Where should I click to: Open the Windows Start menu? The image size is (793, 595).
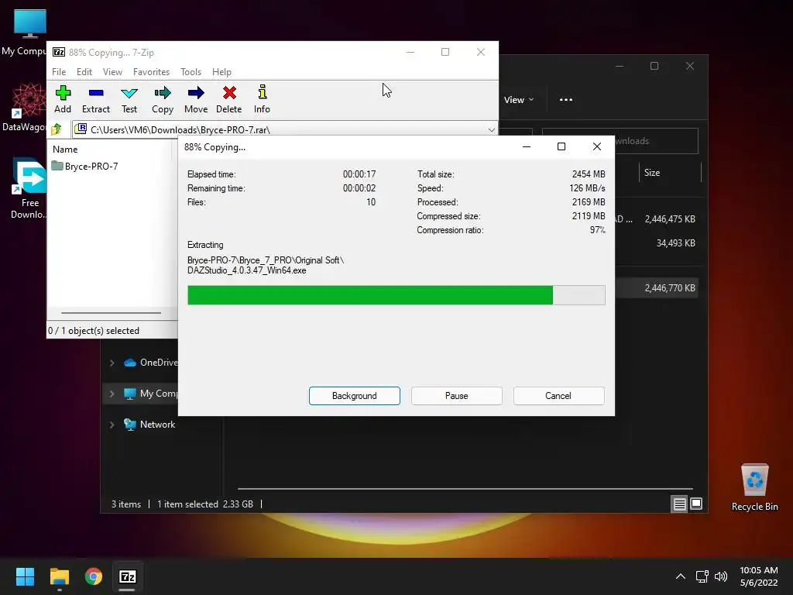(25, 576)
